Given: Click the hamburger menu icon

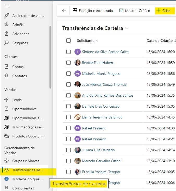Looking at the screenshot, I should [7, 6].
